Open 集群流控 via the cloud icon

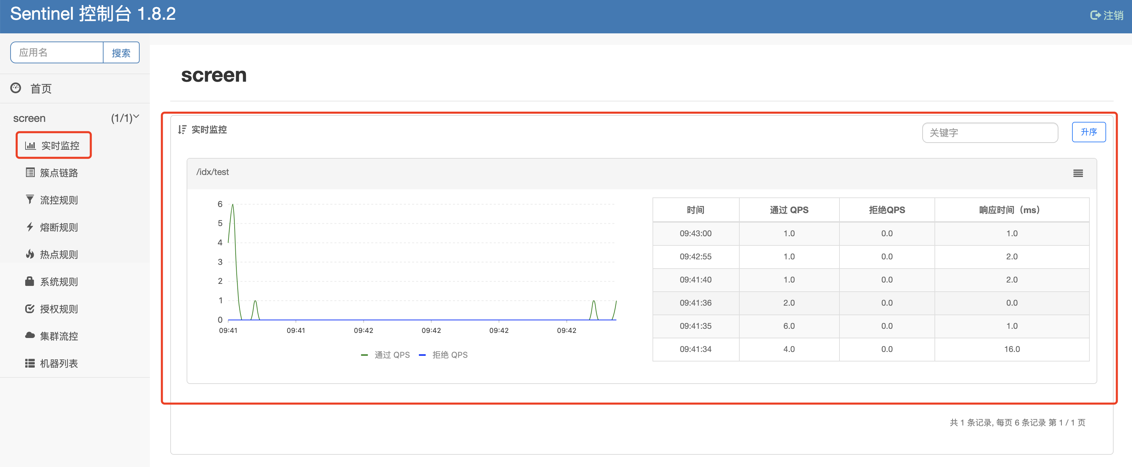pos(29,336)
